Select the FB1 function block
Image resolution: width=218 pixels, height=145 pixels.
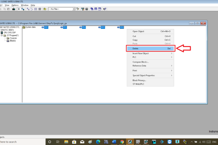tap(64, 27)
